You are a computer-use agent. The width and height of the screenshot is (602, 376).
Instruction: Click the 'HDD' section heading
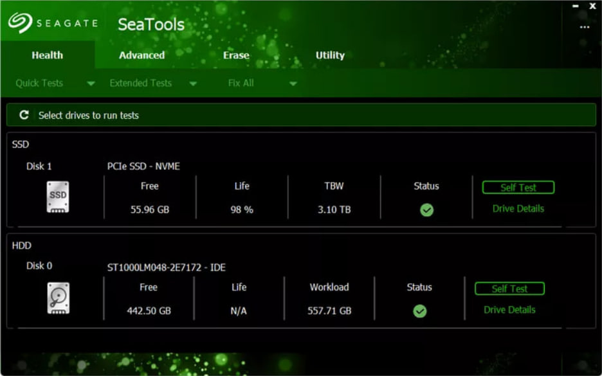click(x=21, y=246)
